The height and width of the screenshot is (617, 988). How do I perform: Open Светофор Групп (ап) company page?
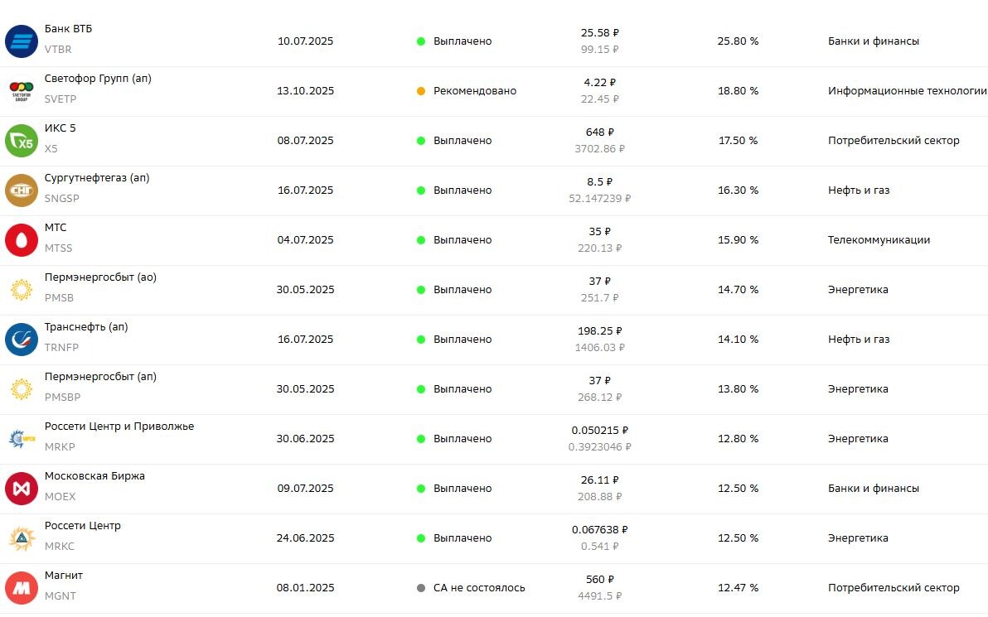pos(98,79)
